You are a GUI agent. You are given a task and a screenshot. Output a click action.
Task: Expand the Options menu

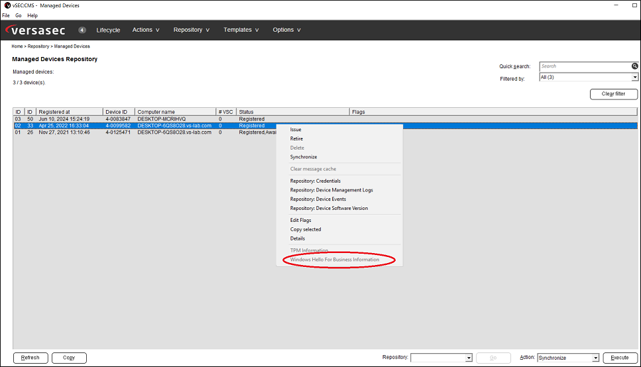click(x=286, y=30)
